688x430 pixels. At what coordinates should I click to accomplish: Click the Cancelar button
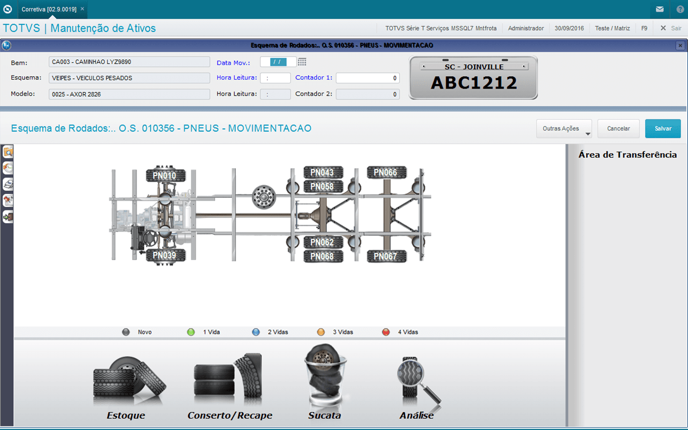pos(618,128)
